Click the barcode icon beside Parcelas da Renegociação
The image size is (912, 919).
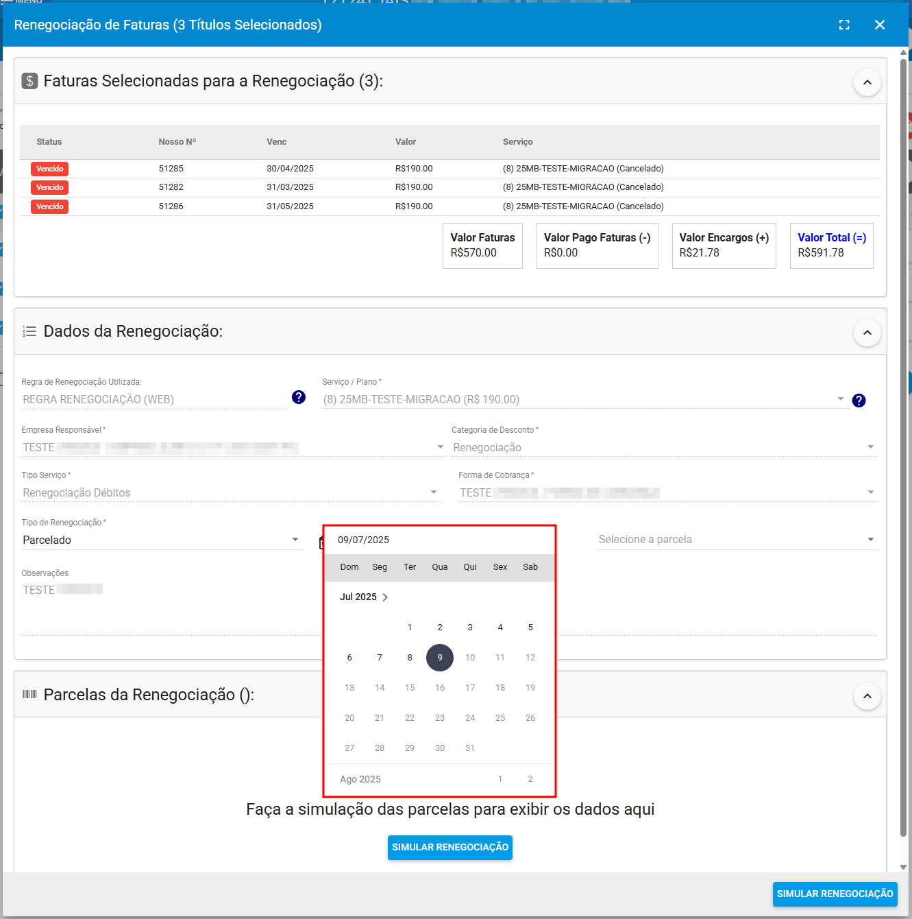tap(29, 694)
